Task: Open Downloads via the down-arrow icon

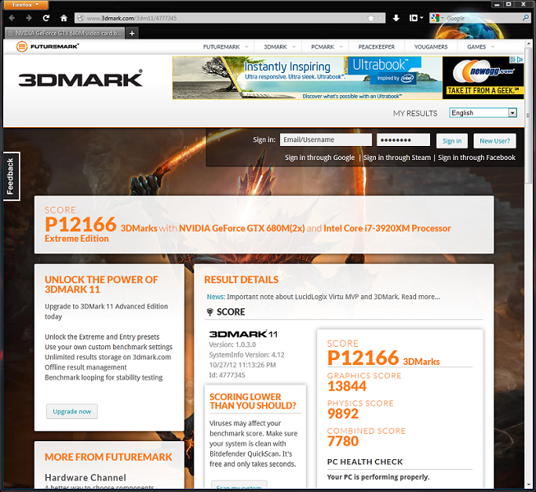Action: pos(396,18)
